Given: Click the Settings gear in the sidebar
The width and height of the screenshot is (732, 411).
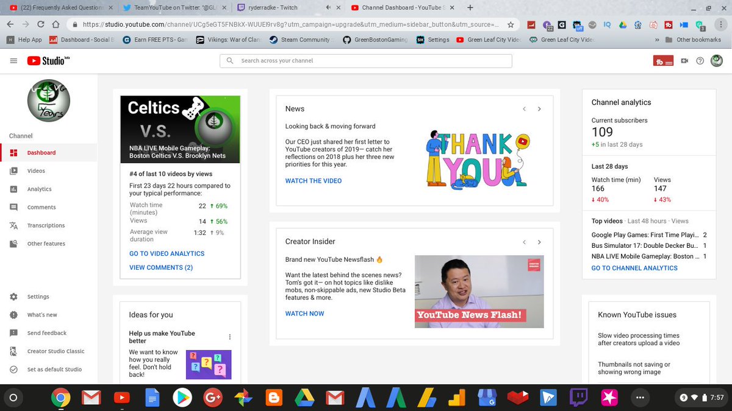Looking at the screenshot, I should point(13,297).
